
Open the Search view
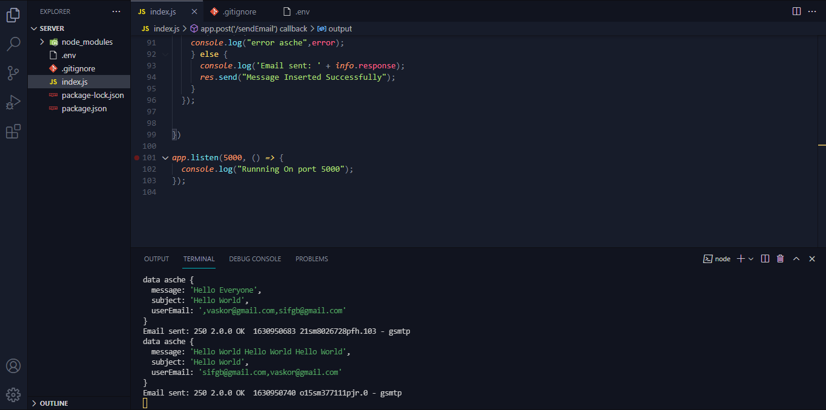coord(13,44)
